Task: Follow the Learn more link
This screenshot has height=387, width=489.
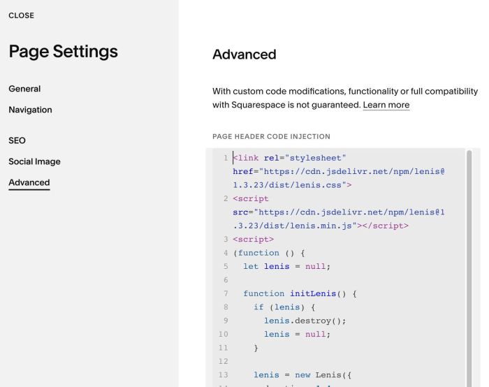Action: 386,105
